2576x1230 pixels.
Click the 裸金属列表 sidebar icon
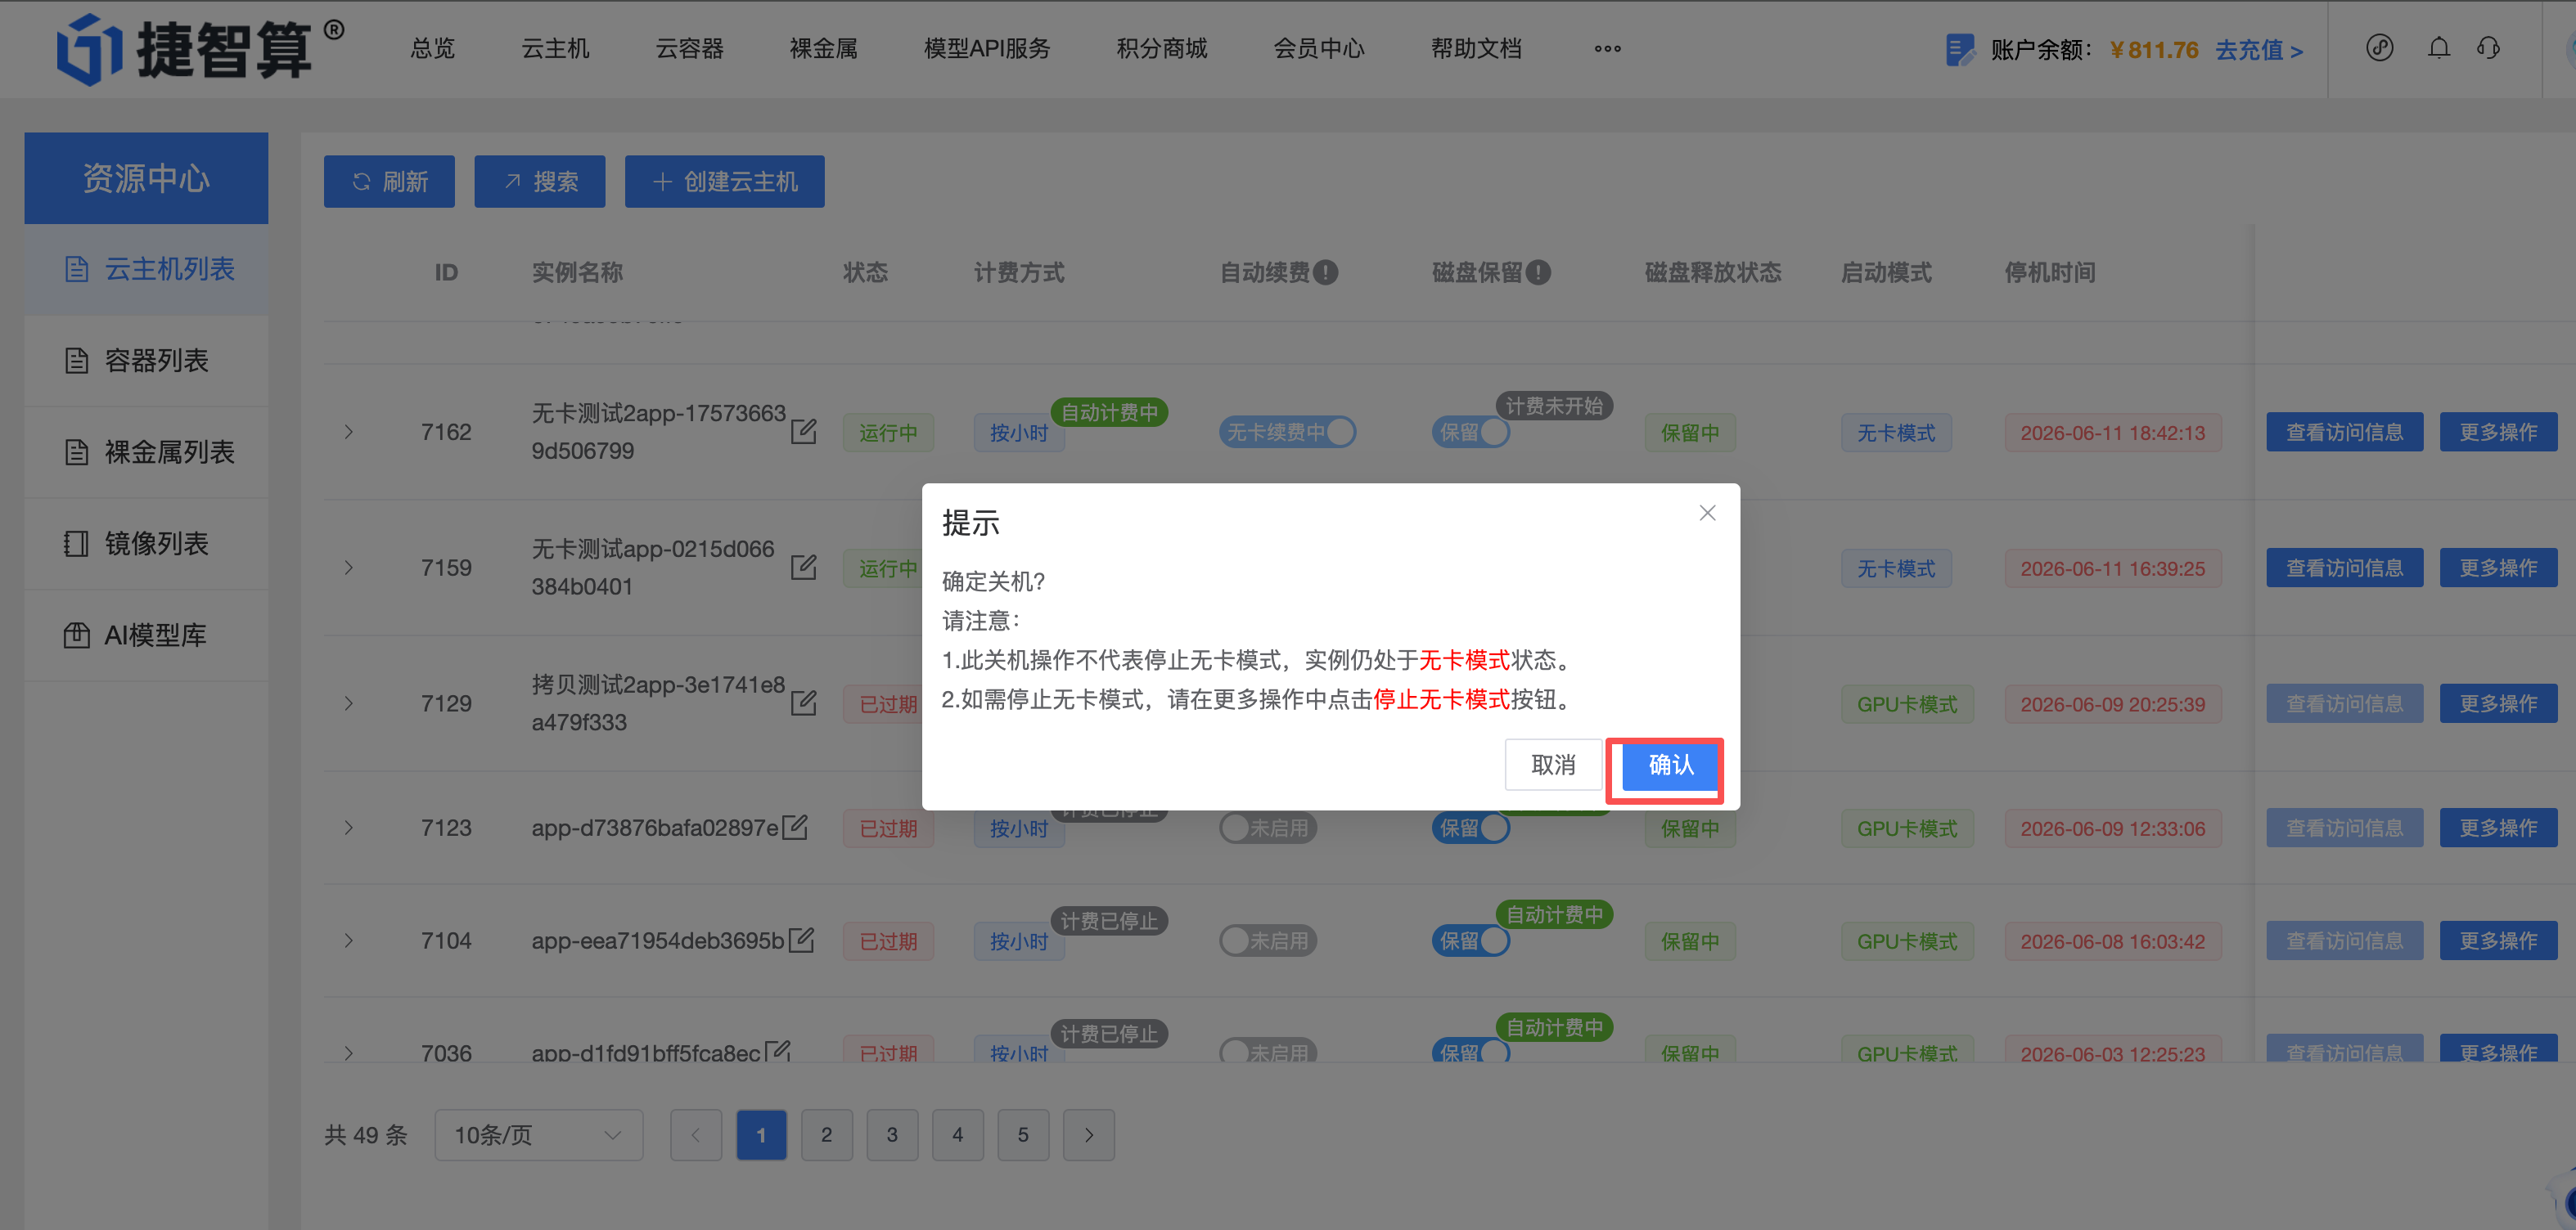[x=76, y=452]
